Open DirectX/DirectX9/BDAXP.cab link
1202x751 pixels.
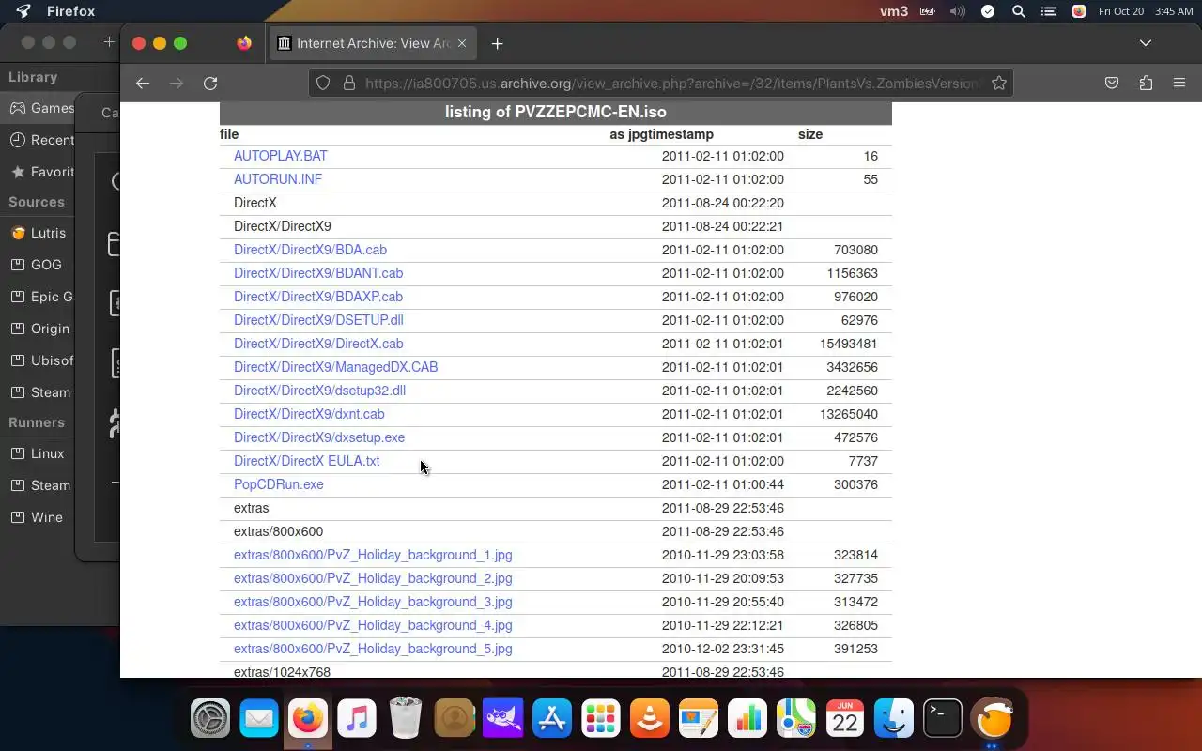(x=318, y=297)
